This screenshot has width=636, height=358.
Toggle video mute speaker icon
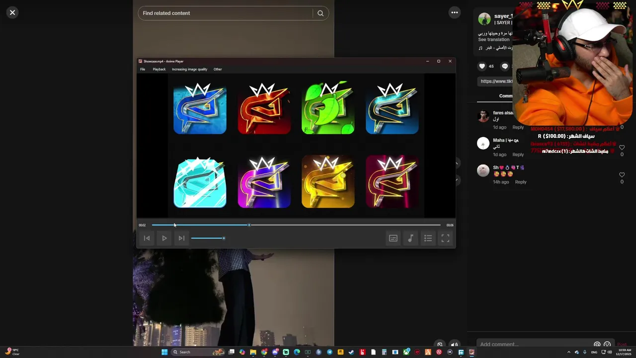coord(454,344)
